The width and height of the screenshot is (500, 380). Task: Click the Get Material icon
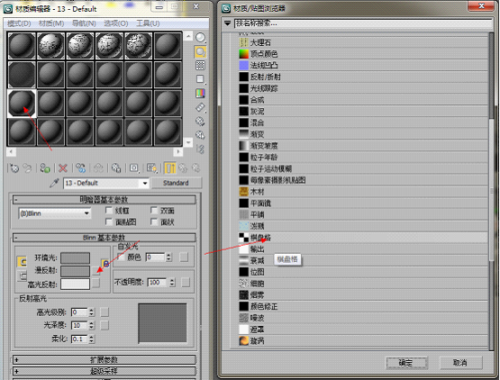(x=14, y=168)
